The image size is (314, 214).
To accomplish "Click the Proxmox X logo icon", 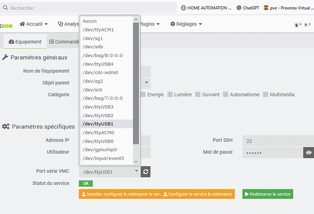I will [x=266, y=8].
